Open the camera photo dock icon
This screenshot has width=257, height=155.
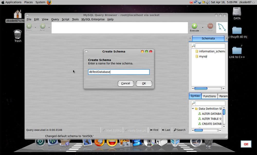click(x=125, y=143)
